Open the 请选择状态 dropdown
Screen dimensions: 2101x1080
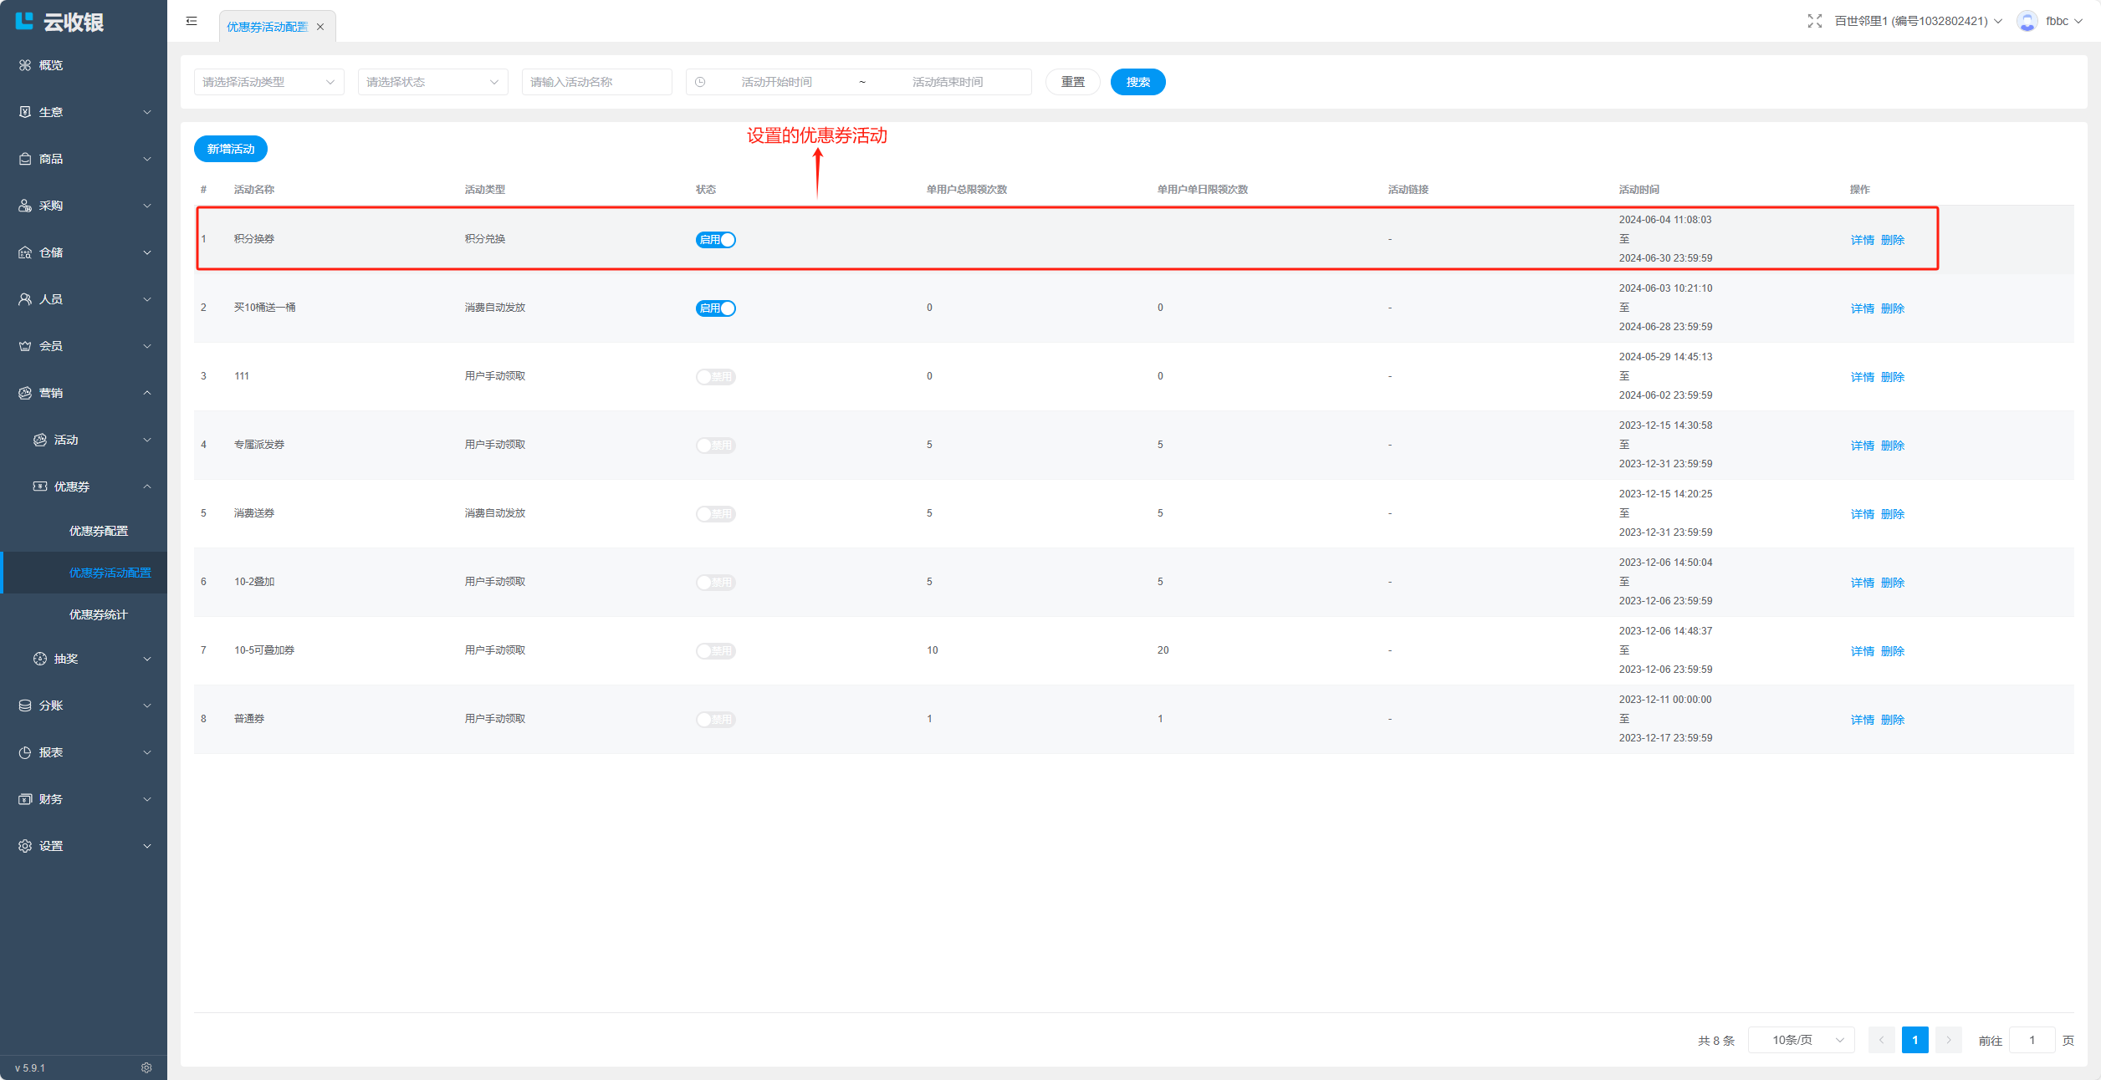[432, 82]
